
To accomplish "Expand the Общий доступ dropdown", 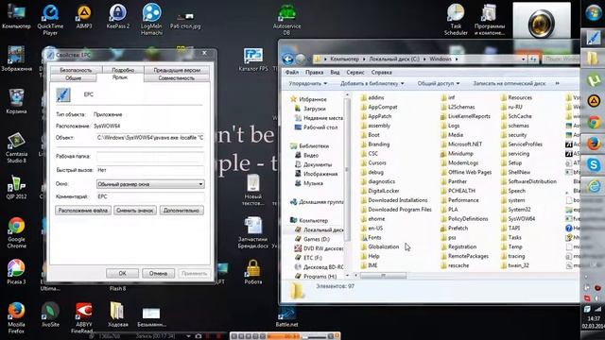I will [439, 84].
